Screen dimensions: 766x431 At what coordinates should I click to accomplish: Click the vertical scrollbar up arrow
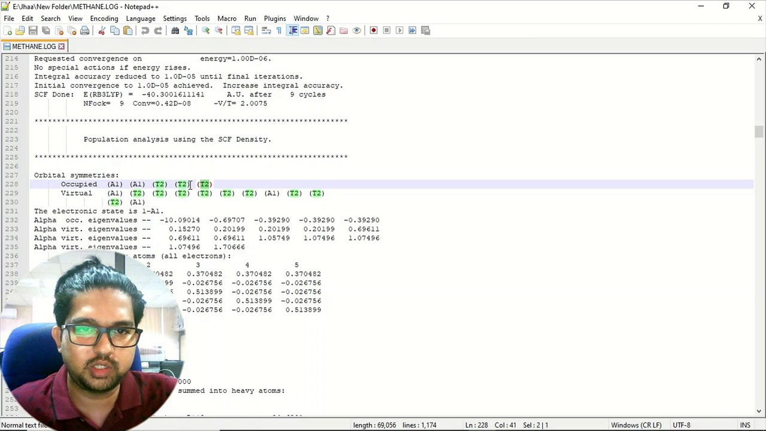pos(759,59)
